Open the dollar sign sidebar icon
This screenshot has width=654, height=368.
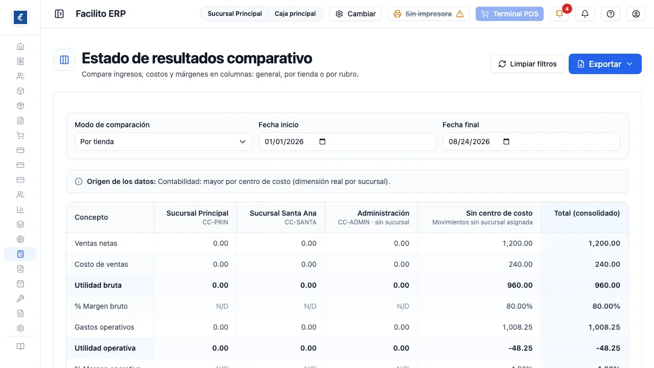[x=20, y=61]
